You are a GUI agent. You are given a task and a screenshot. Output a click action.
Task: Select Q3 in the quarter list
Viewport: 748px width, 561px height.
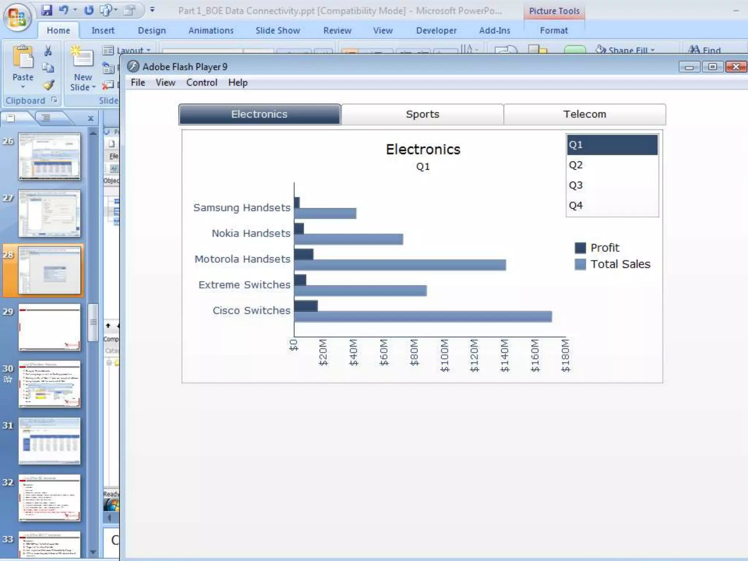612,185
